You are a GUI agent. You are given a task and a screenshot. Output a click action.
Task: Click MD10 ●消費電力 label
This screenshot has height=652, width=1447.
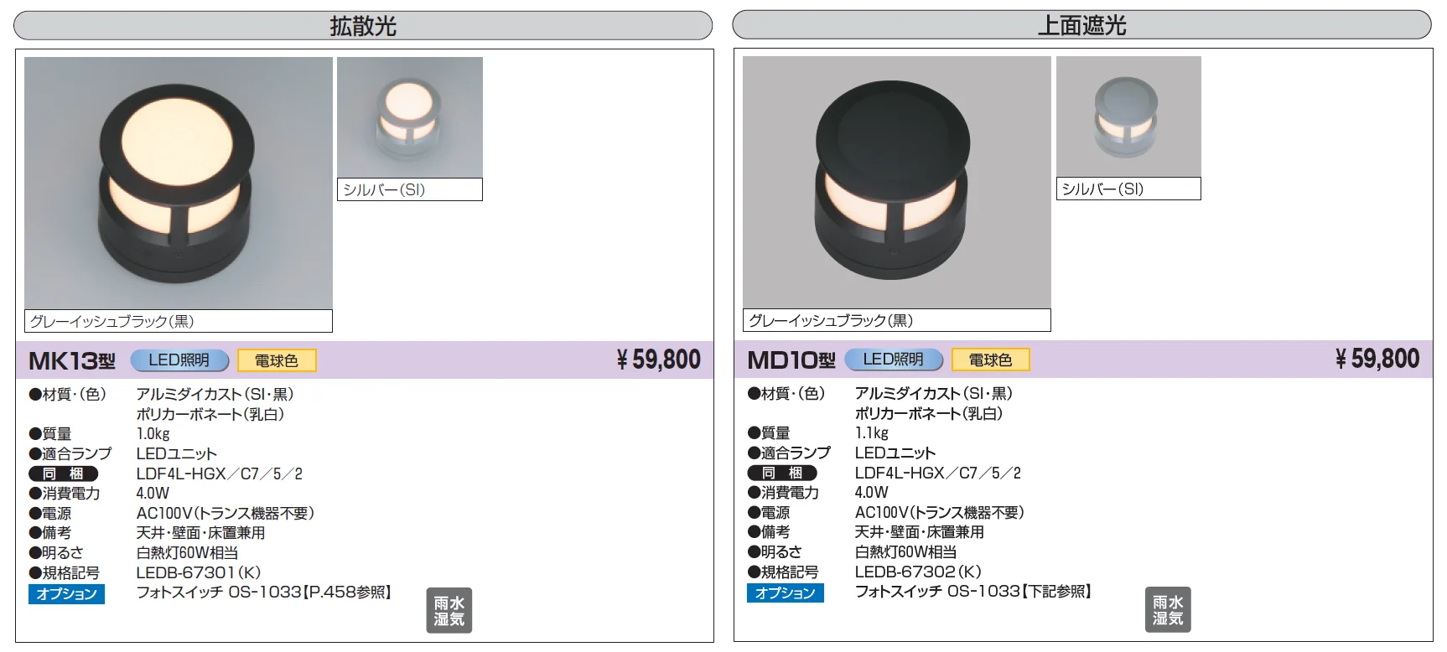tap(783, 493)
